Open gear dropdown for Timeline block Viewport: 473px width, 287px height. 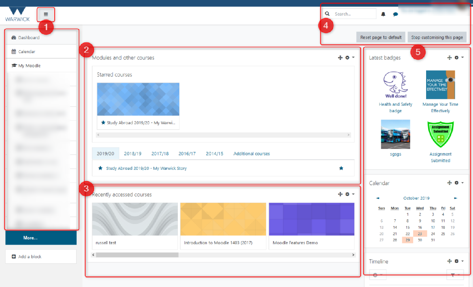tap(458, 261)
